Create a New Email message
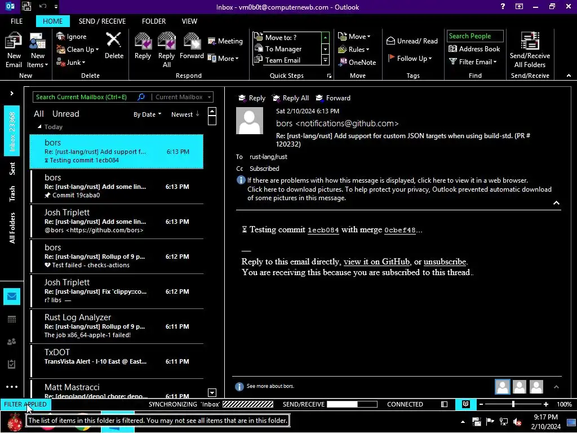577x433 pixels. pos(14,50)
